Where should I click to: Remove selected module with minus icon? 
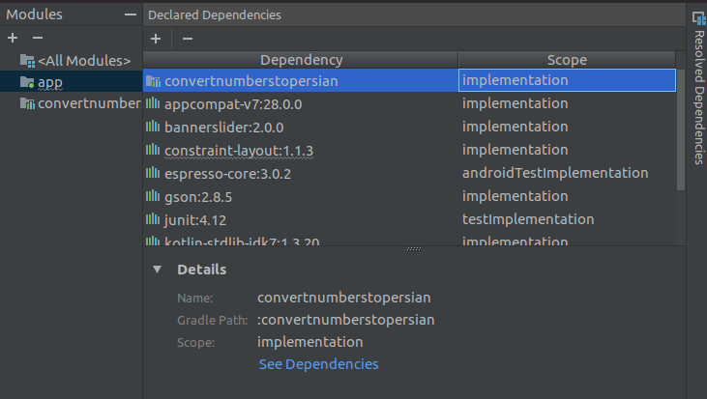click(x=38, y=38)
